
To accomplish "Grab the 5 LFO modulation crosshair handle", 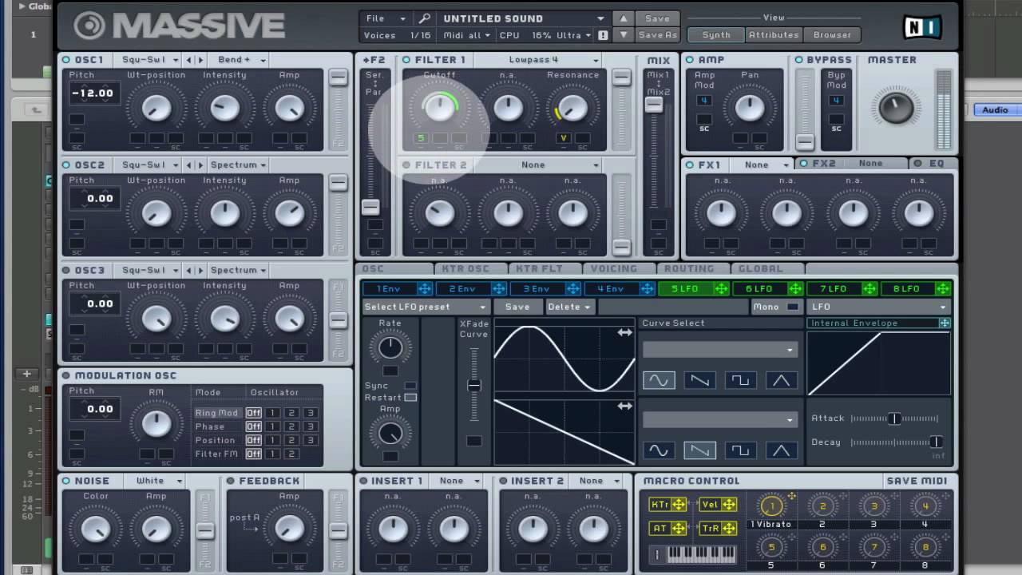I will (x=721, y=288).
